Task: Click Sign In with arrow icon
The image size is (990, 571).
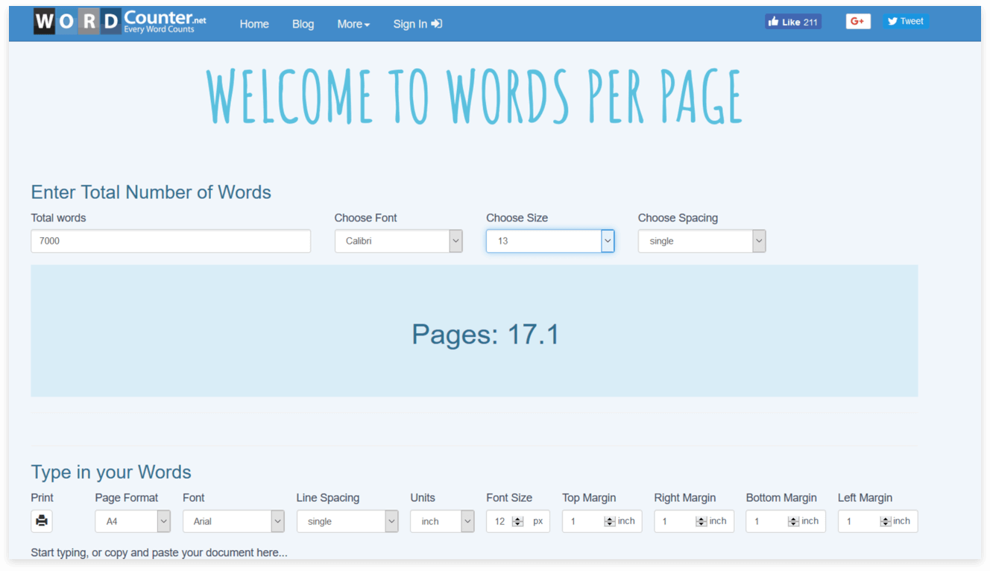Action: (x=417, y=24)
